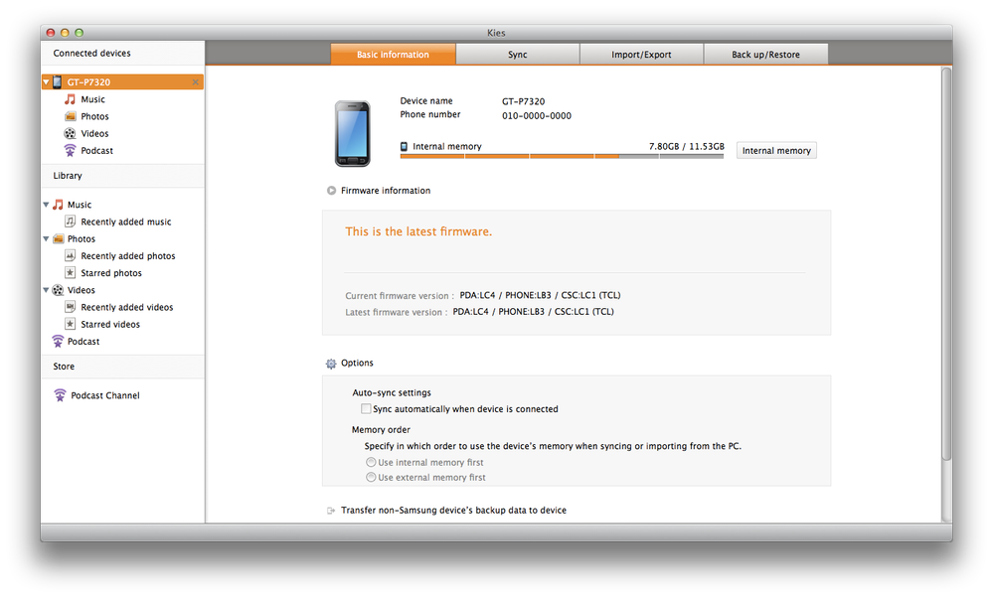Click the Internal memory button
The image size is (993, 598).
(776, 151)
